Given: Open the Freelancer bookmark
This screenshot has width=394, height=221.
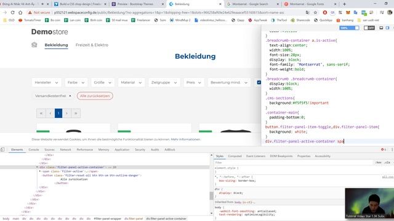Looking at the screenshot, I should [x=141, y=20].
